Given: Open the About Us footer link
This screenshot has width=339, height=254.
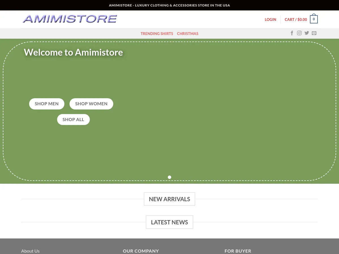Looking at the screenshot, I should [x=30, y=251].
